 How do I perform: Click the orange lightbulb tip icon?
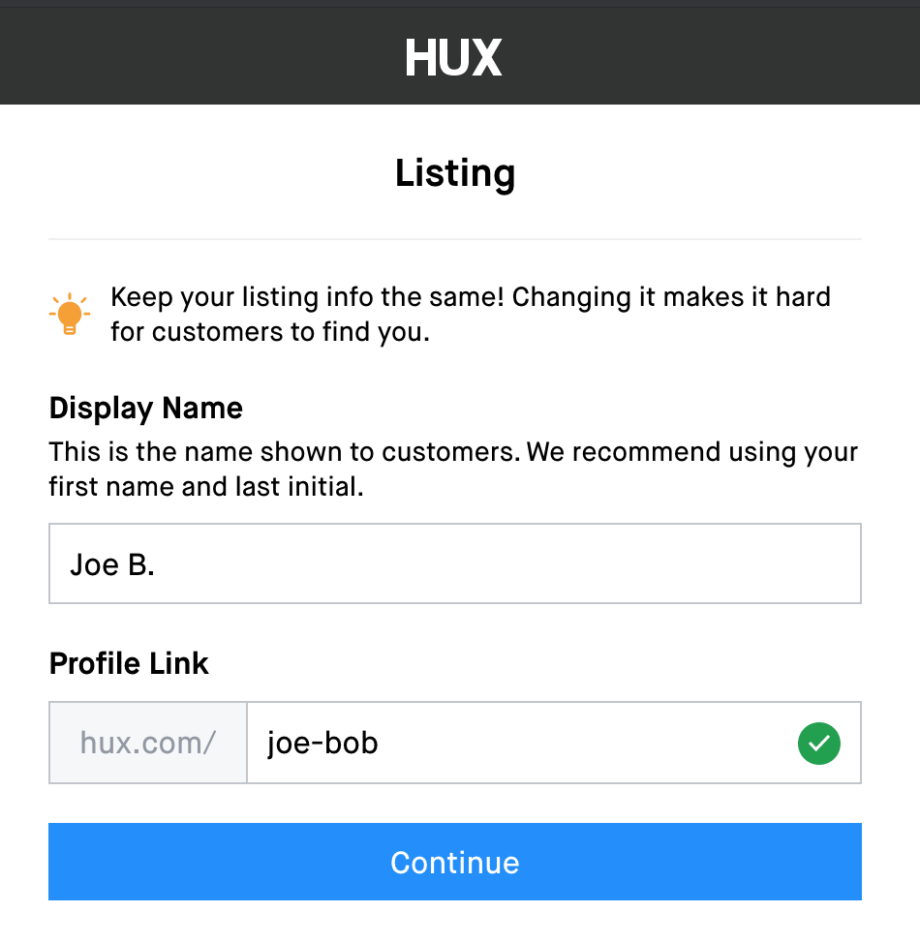(x=69, y=315)
